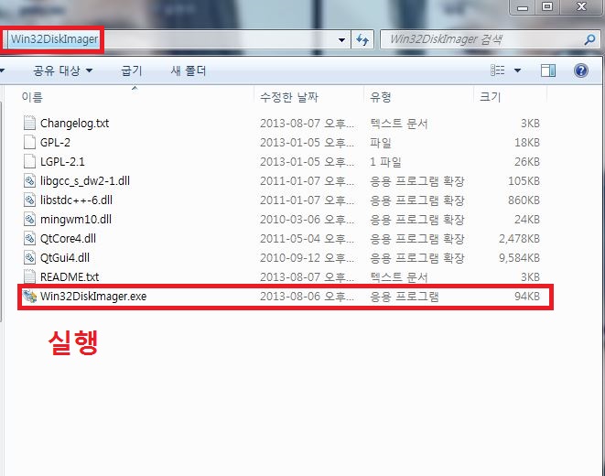Viewport: 605px width, 476px height.
Task: Open the view options dropdown arrow
Action: coord(517,70)
